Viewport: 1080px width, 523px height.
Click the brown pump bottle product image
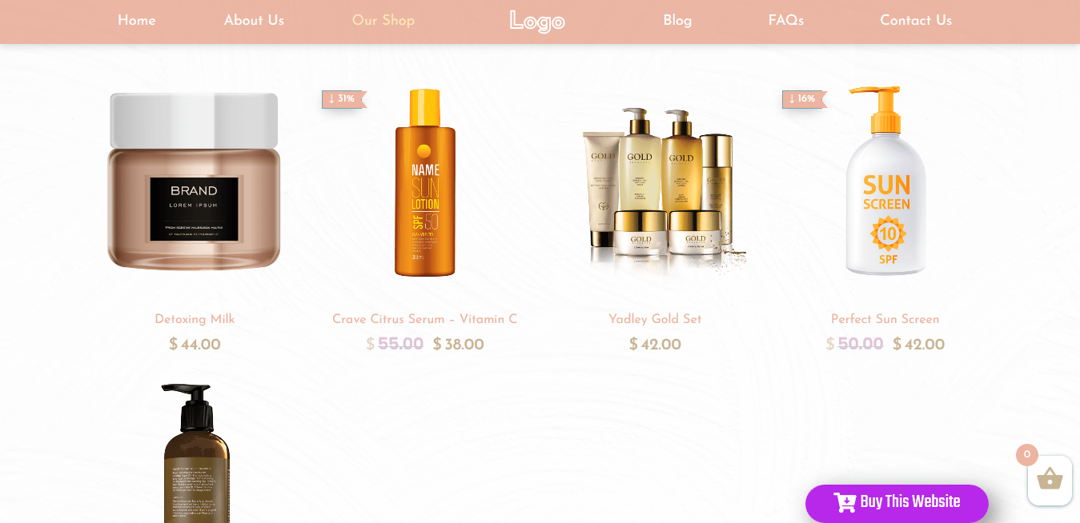196,453
